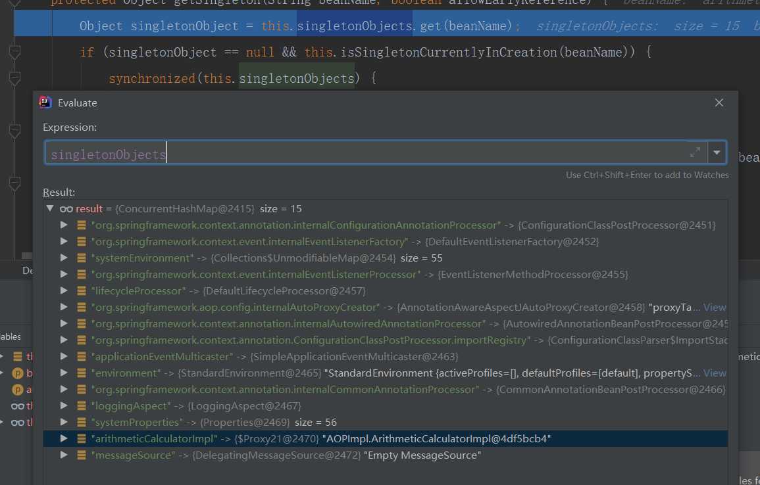Expand the internalAutowiredAnnotationProcessor entry

pyautogui.click(x=63, y=324)
